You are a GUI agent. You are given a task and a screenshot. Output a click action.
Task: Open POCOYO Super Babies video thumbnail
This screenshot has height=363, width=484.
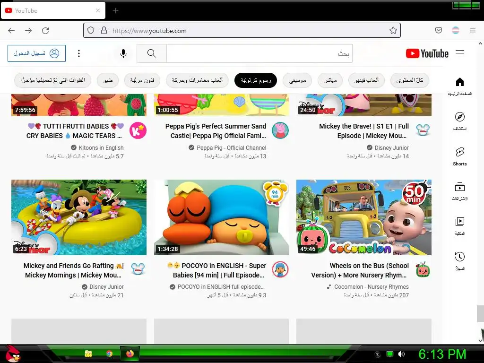click(221, 217)
